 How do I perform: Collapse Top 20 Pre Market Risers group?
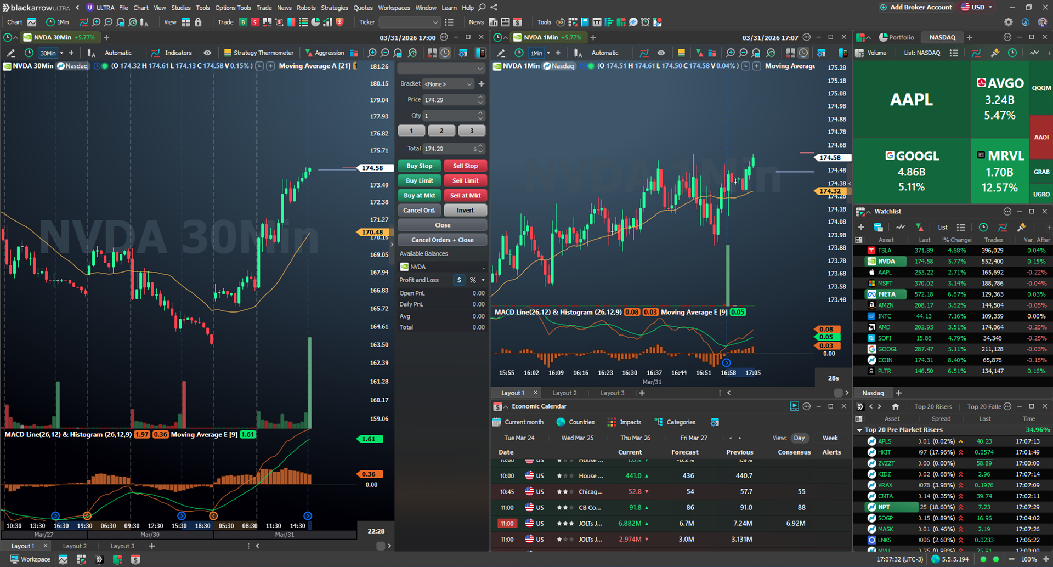tap(859, 430)
